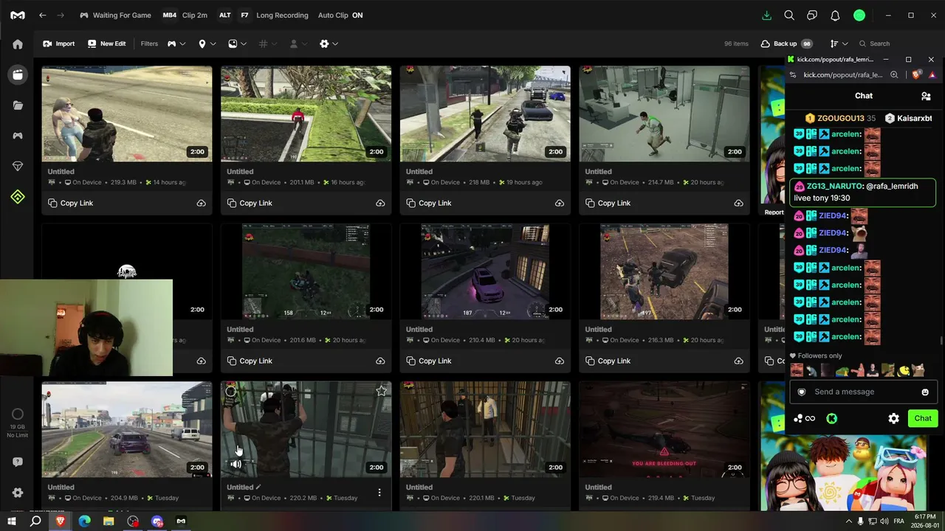The width and height of the screenshot is (945, 531).
Task: Open the folders section in the sidebar
Action: pos(18,105)
